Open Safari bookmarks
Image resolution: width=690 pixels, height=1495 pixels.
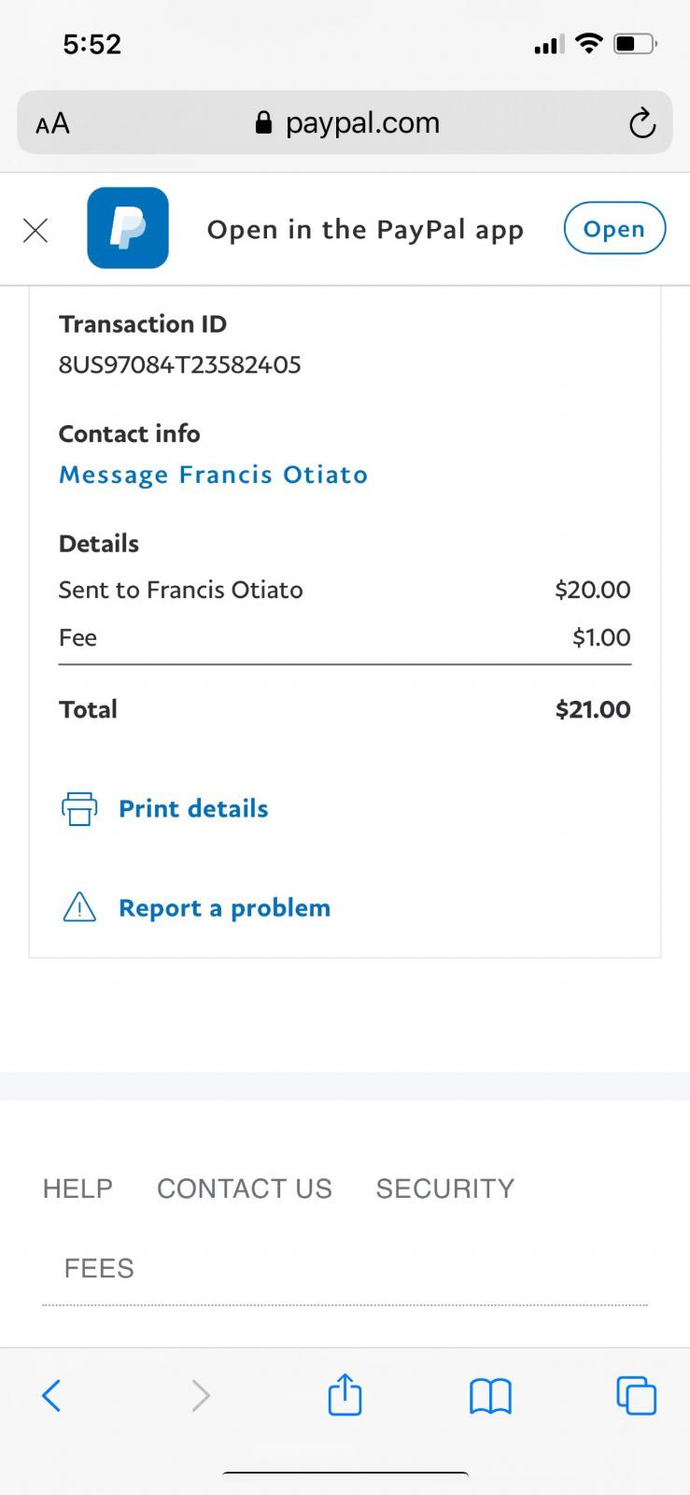490,1396
